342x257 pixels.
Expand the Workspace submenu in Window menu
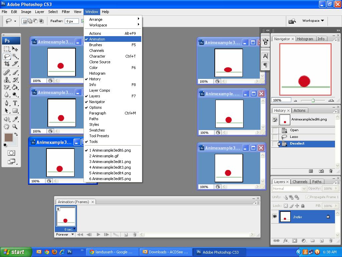113,25
